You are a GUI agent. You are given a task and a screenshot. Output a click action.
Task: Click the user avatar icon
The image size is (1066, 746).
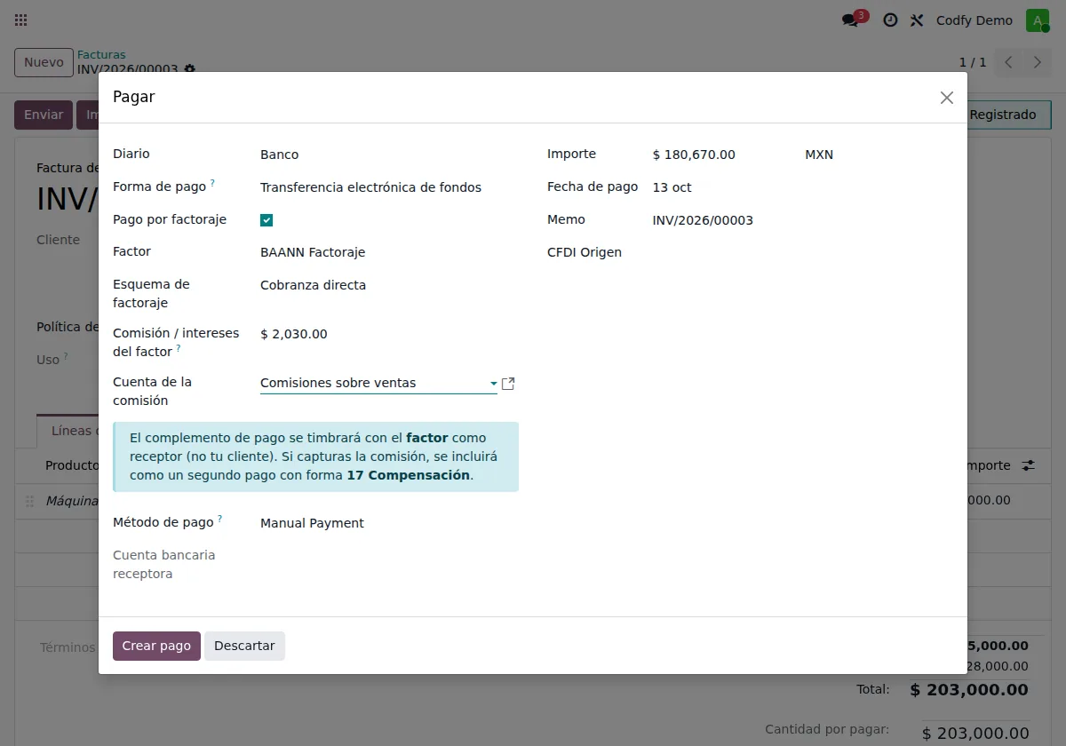1038,20
